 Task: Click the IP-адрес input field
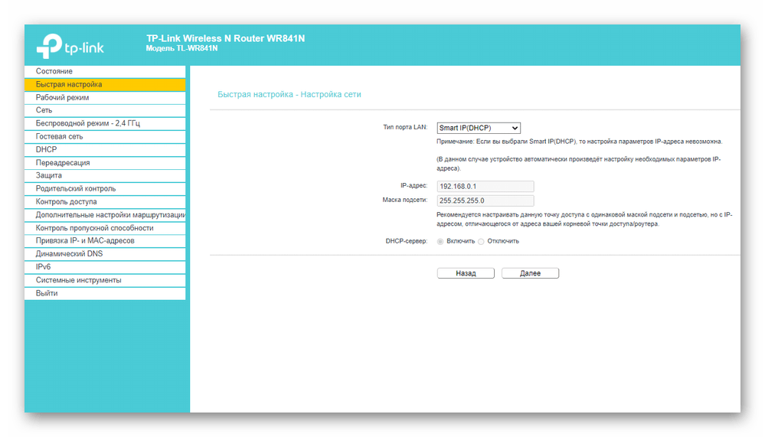pos(485,186)
